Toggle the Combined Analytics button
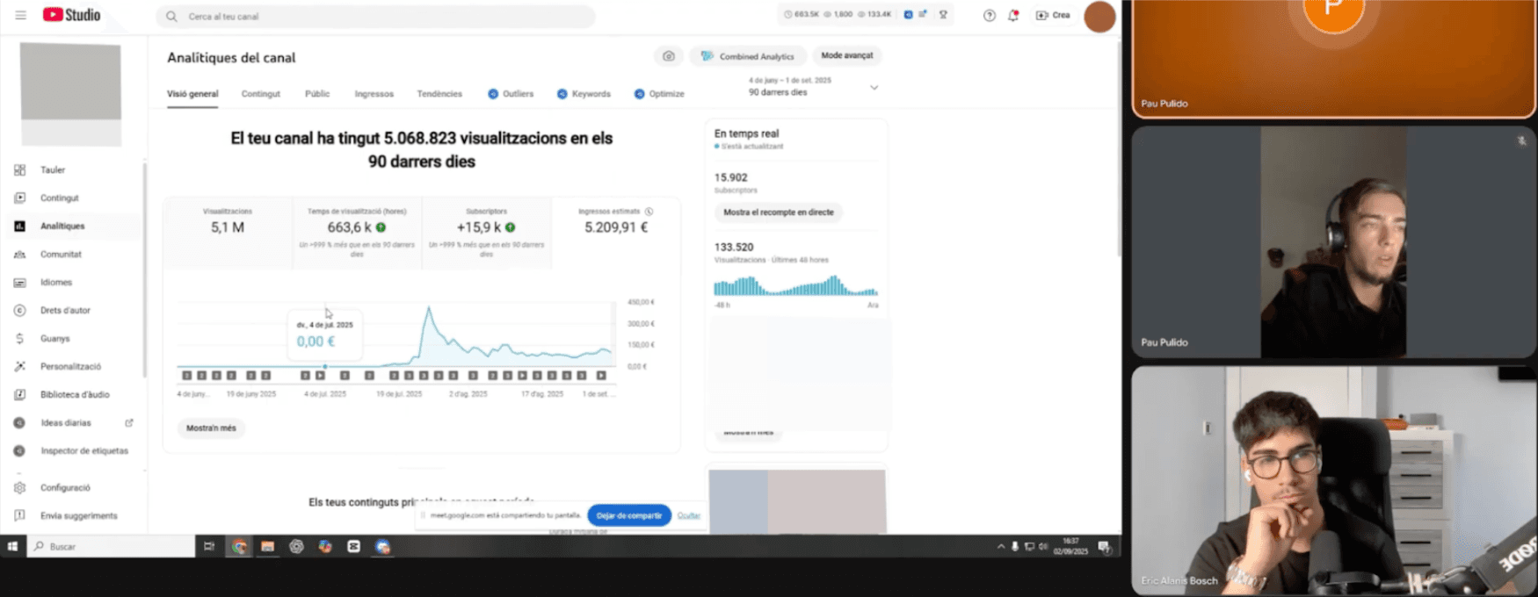 (748, 56)
